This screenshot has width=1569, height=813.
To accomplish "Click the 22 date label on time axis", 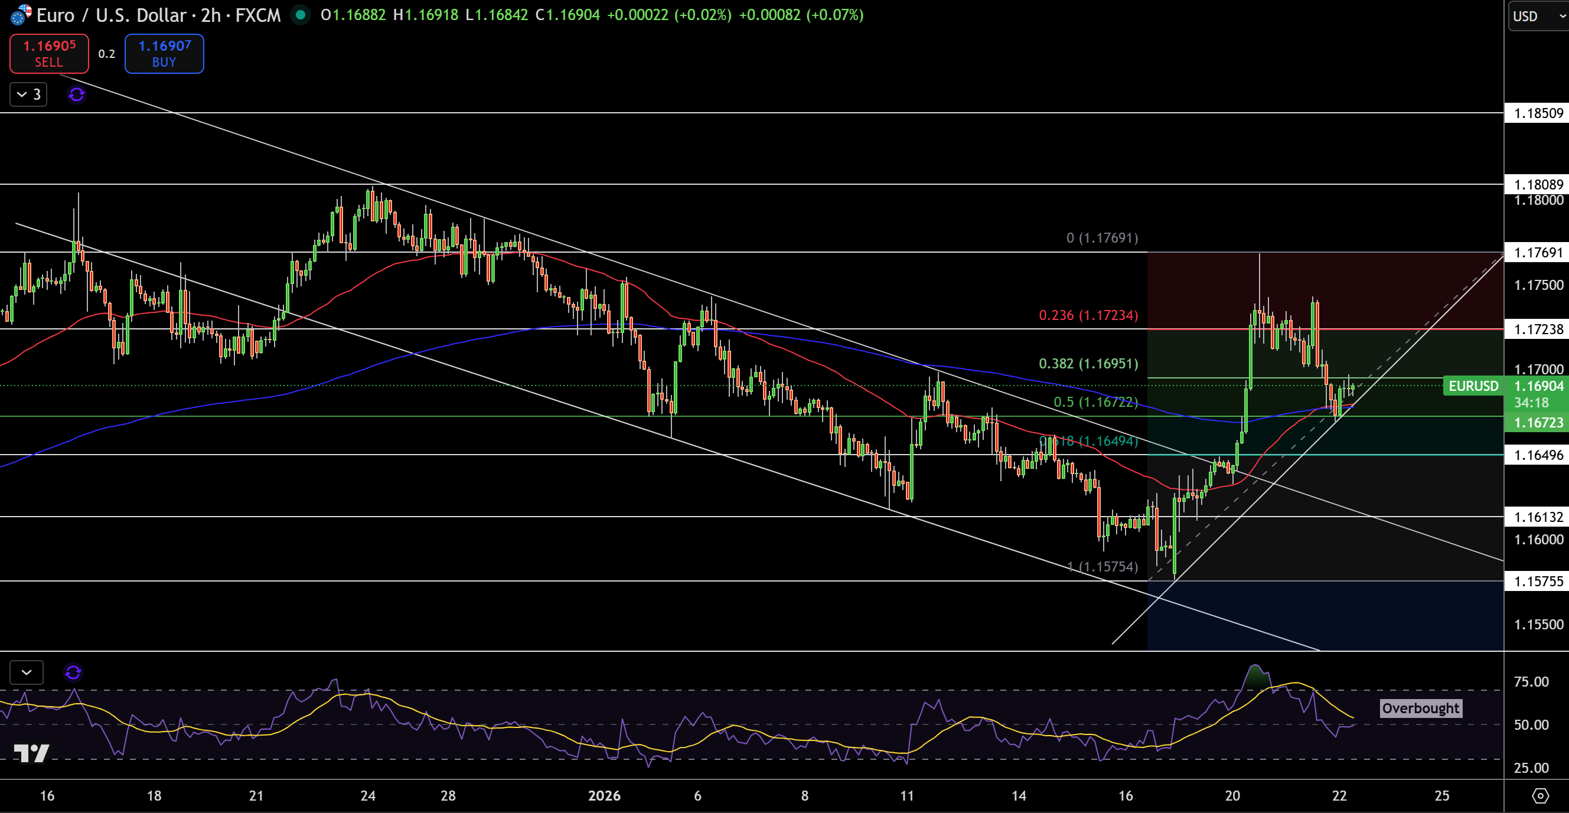I will 1339,795.
